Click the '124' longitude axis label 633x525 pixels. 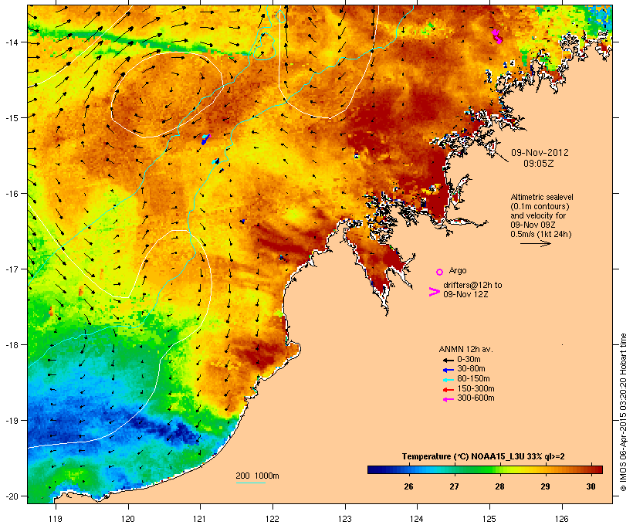click(417, 519)
